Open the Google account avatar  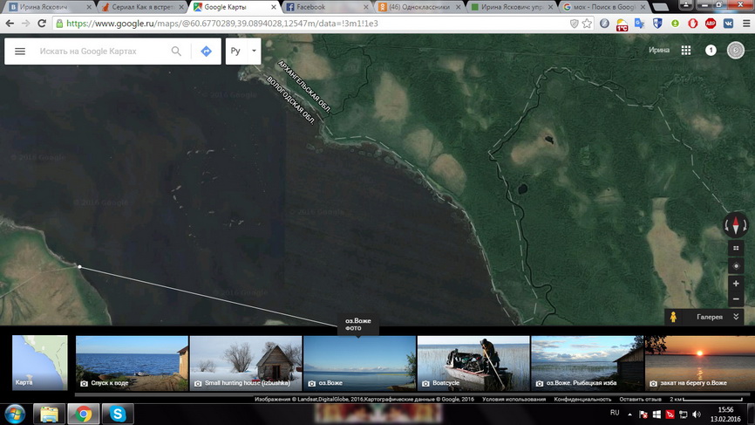coord(735,50)
